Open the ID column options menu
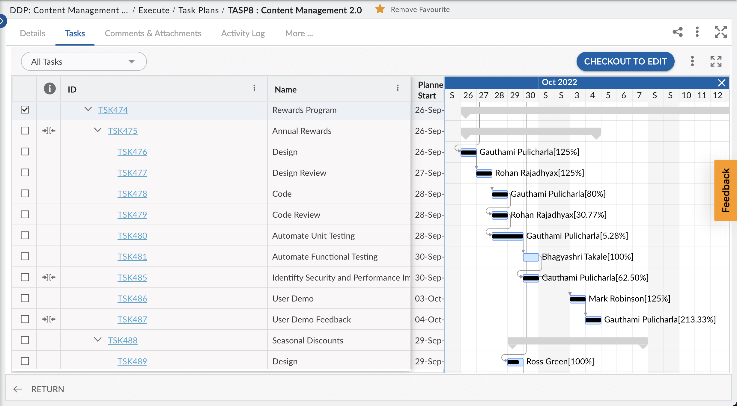The width and height of the screenshot is (737, 406). [254, 88]
